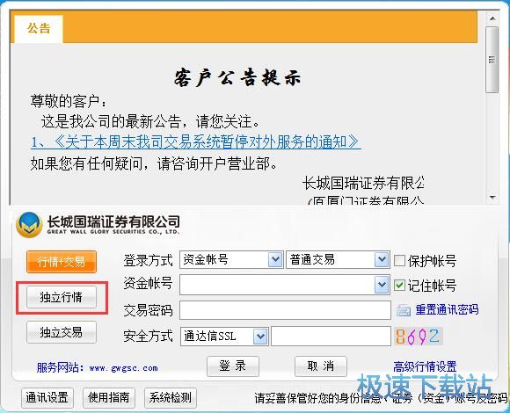The width and height of the screenshot is (510, 413).
Task: Click the 客户公告提示 heading text
Action: tap(237, 77)
